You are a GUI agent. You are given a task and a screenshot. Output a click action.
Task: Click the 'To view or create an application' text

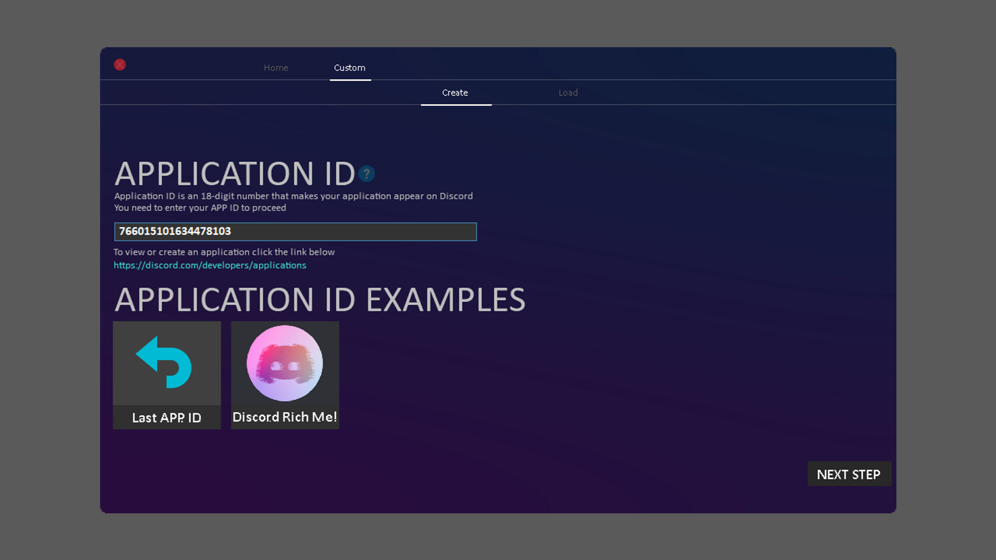click(224, 252)
